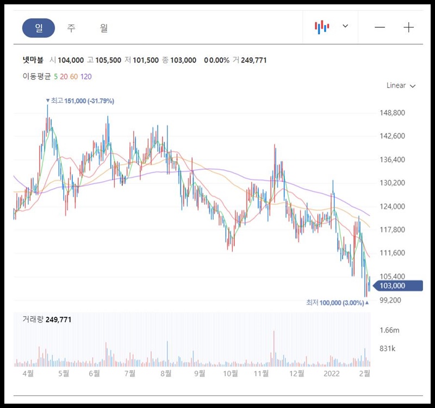The image size is (435, 408).
Task: Open the chart type dropdown chevron
Action: click(x=345, y=26)
